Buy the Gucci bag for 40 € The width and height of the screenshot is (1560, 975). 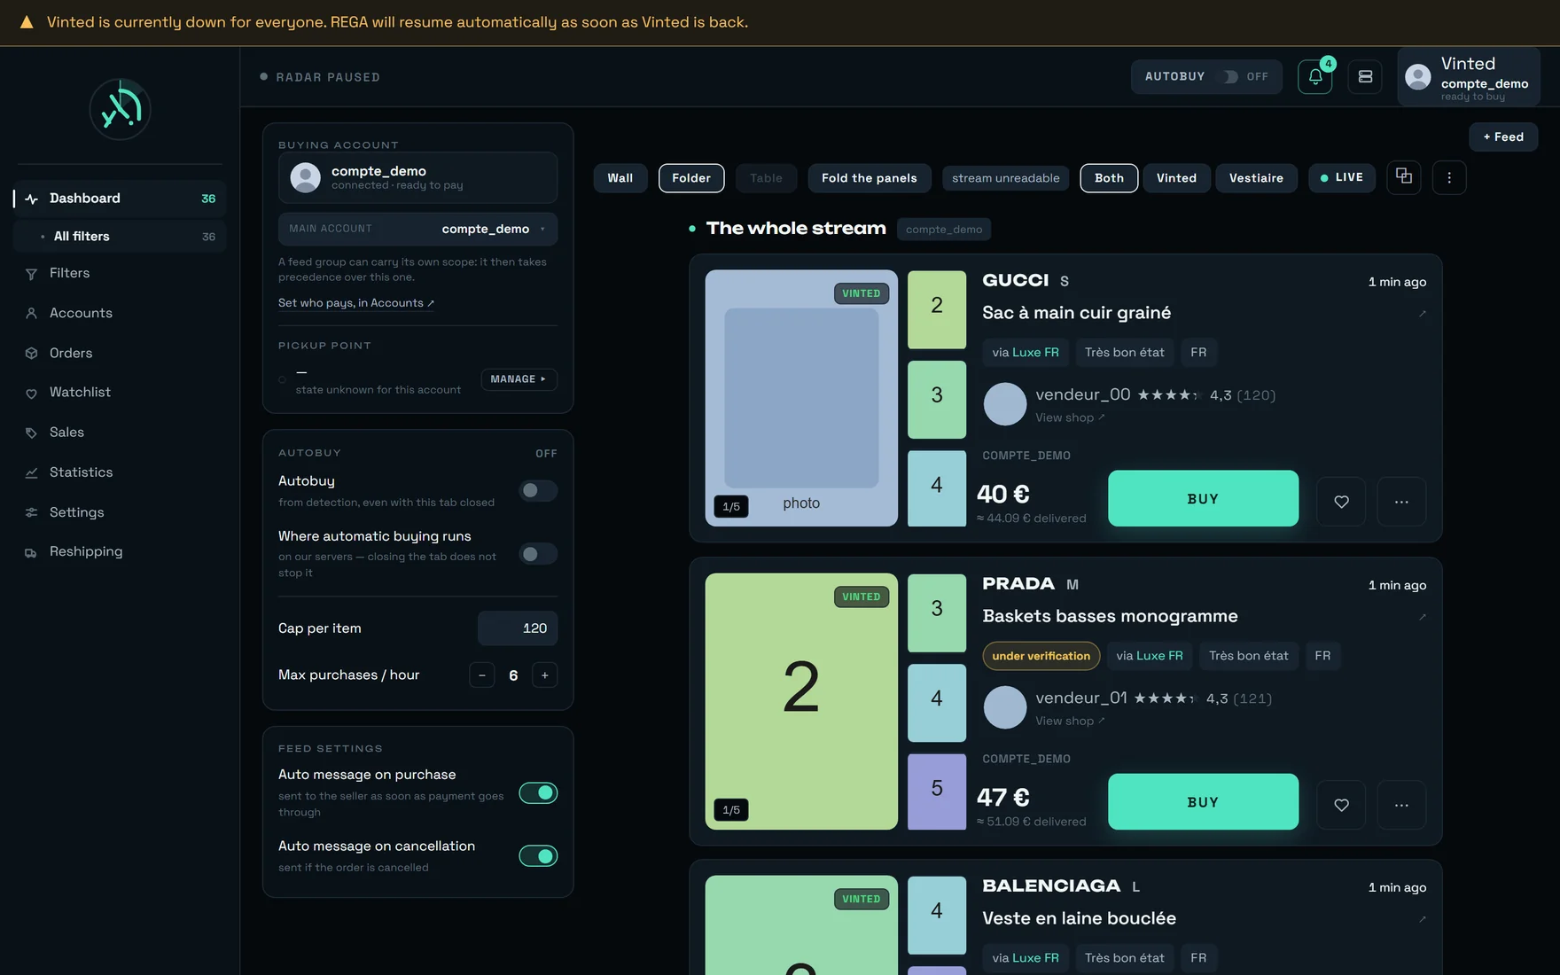tap(1203, 499)
